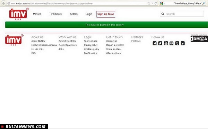Open the Pinterest icon in the footer
208x129 pixels.
click(171, 43)
